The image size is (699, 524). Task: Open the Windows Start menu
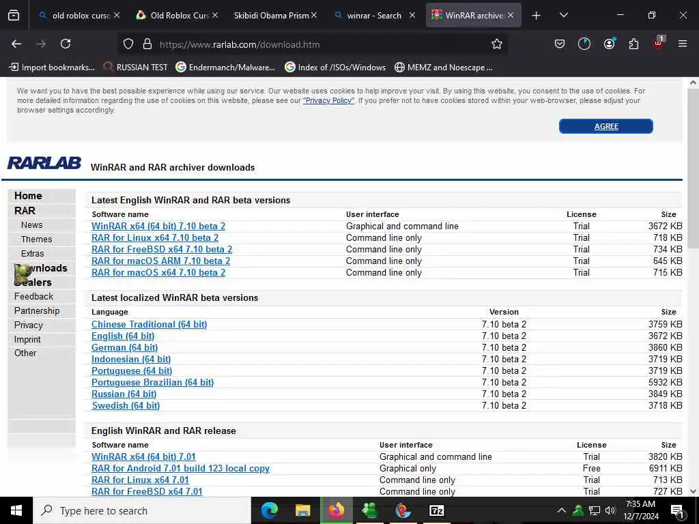(x=16, y=510)
